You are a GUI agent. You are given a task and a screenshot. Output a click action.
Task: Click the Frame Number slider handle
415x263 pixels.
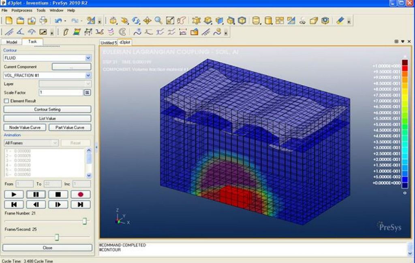pos(85,221)
